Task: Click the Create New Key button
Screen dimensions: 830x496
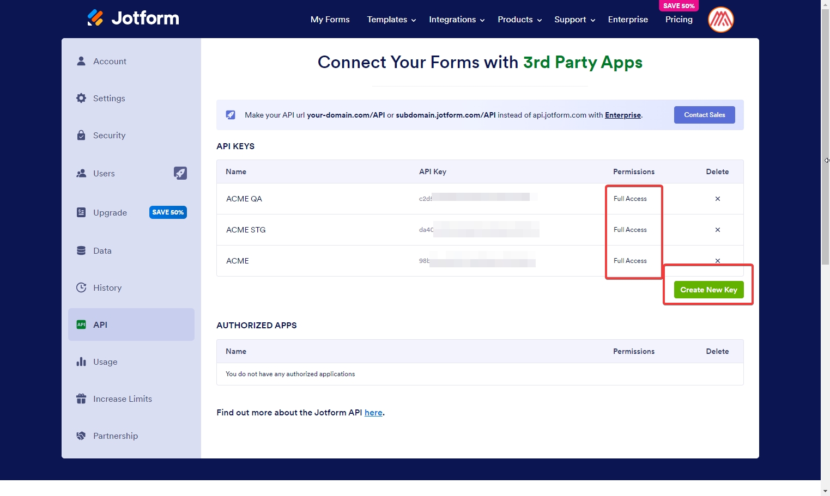Action: (x=708, y=290)
